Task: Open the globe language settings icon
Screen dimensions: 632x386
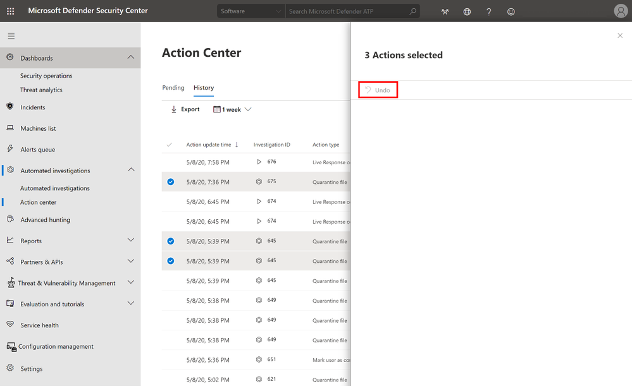Action: 467,11
